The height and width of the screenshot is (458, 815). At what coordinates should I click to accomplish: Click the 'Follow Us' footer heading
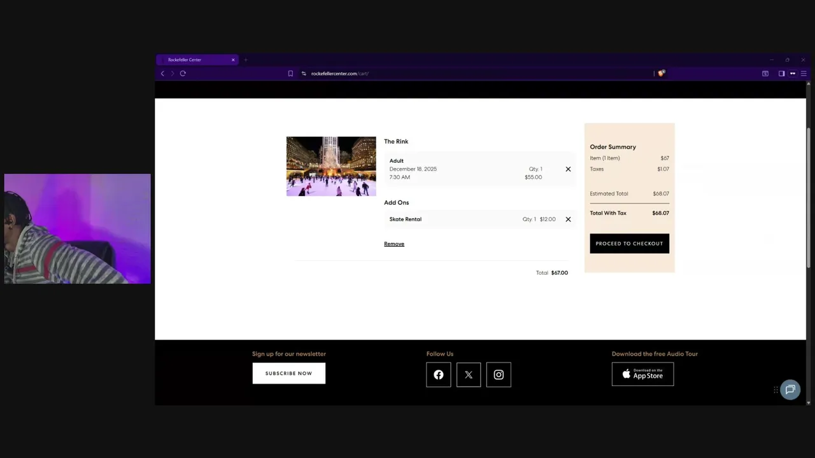click(440, 354)
